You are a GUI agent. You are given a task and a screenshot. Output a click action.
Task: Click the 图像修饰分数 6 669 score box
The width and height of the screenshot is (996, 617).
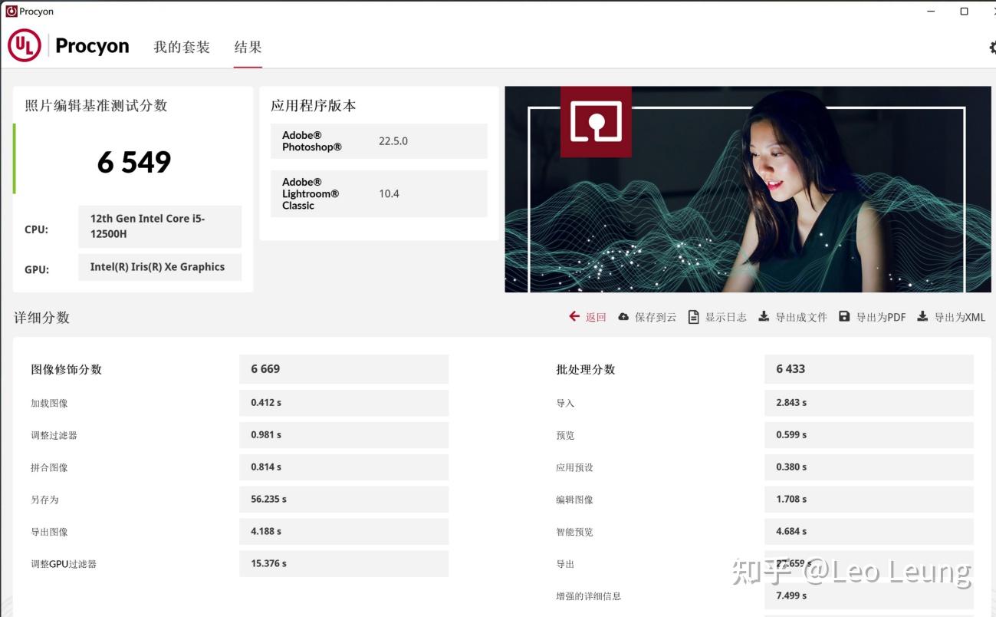[x=344, y=368]
